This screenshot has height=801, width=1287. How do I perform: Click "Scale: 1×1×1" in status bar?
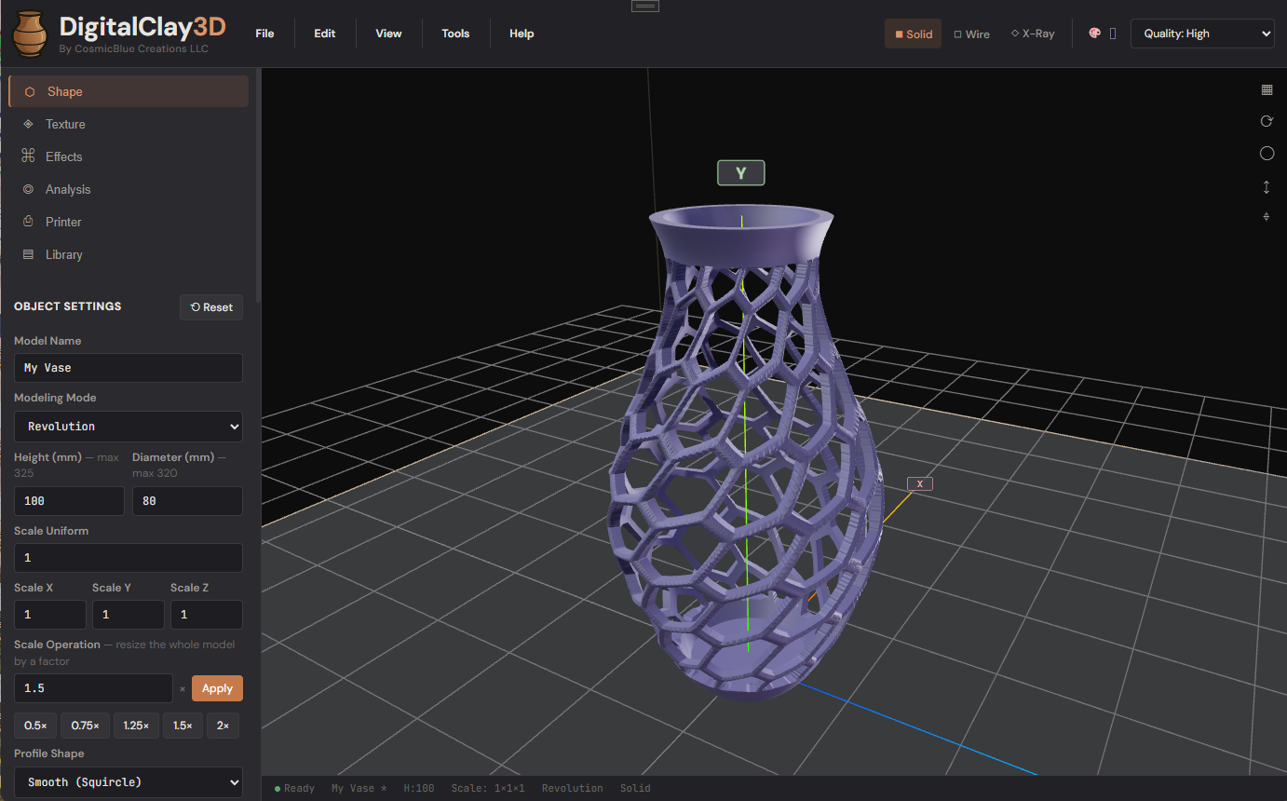[x=488, y=788]
